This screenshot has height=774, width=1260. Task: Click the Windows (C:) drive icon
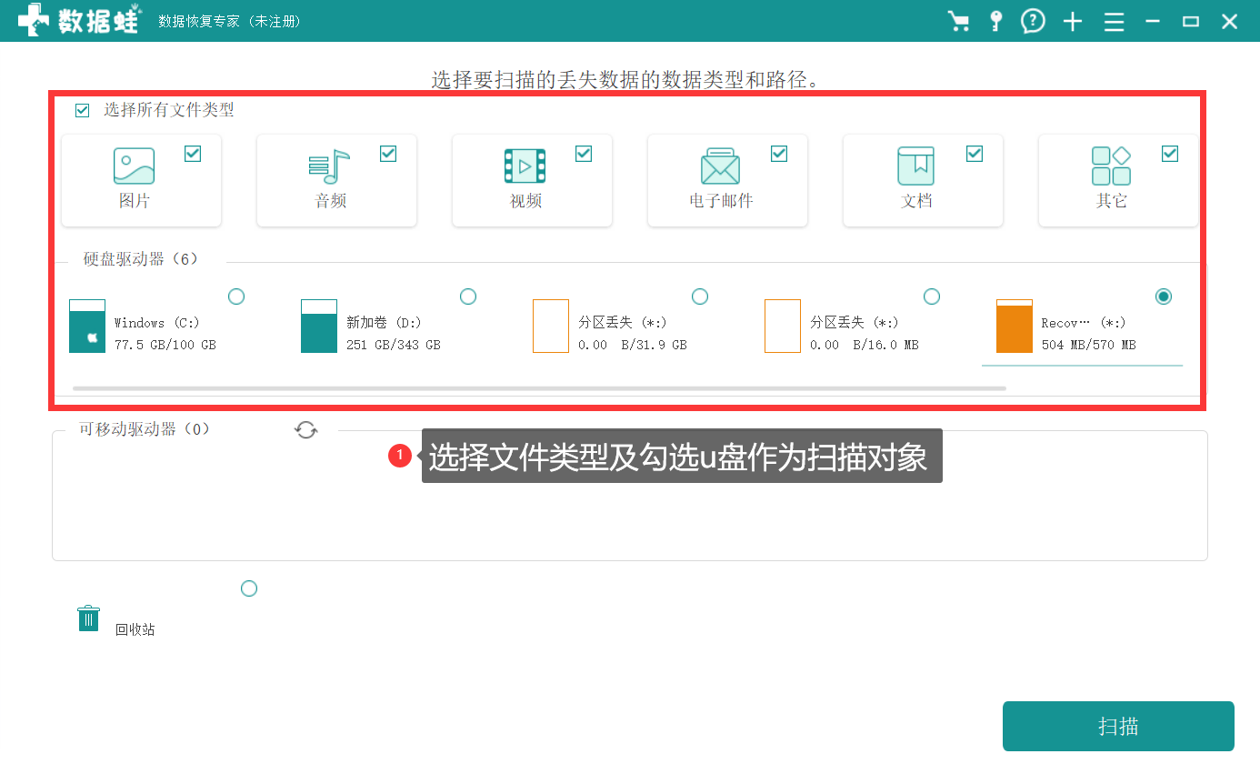87,326
